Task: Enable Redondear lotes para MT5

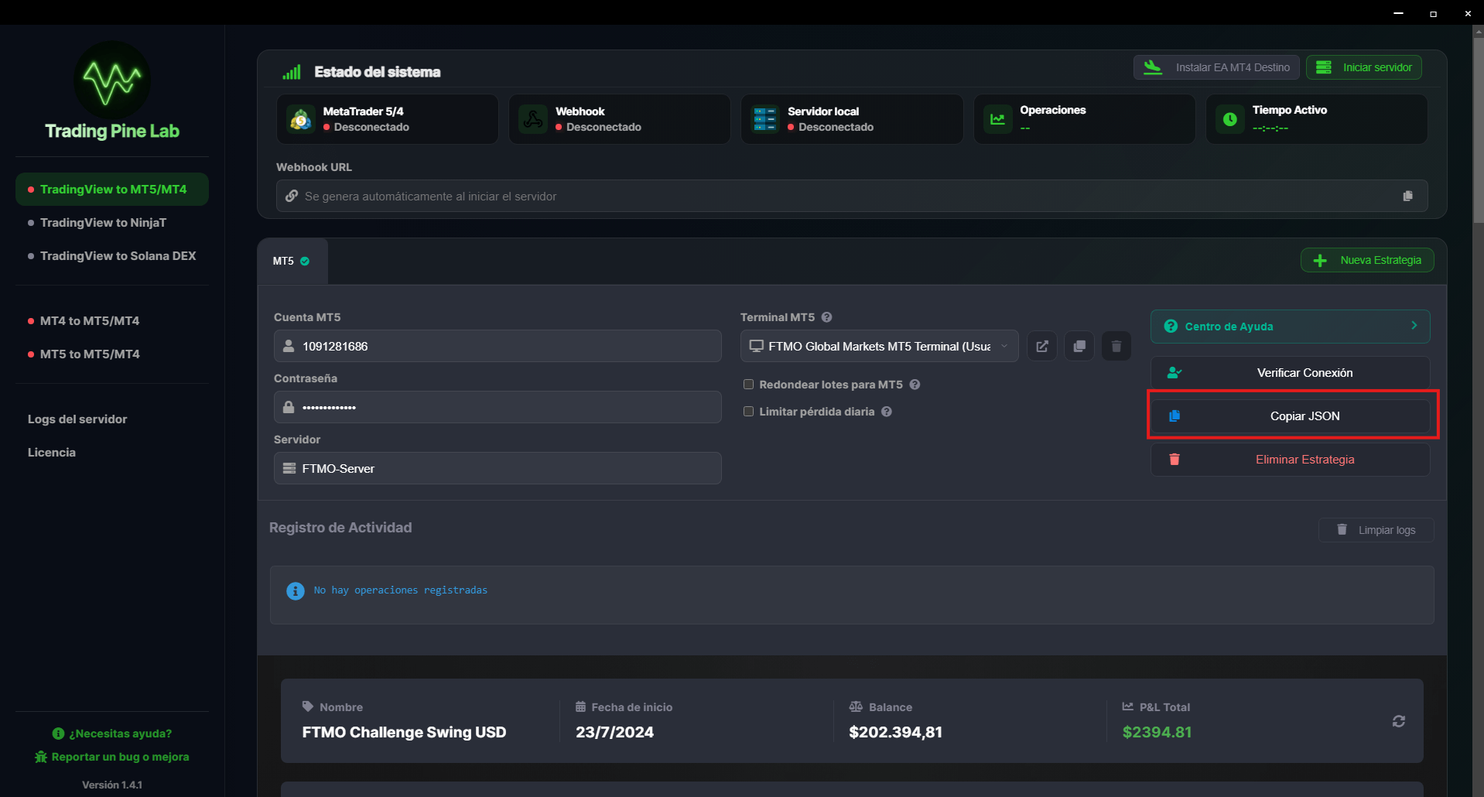Action: pyautogui.click(x=748, y=384)
